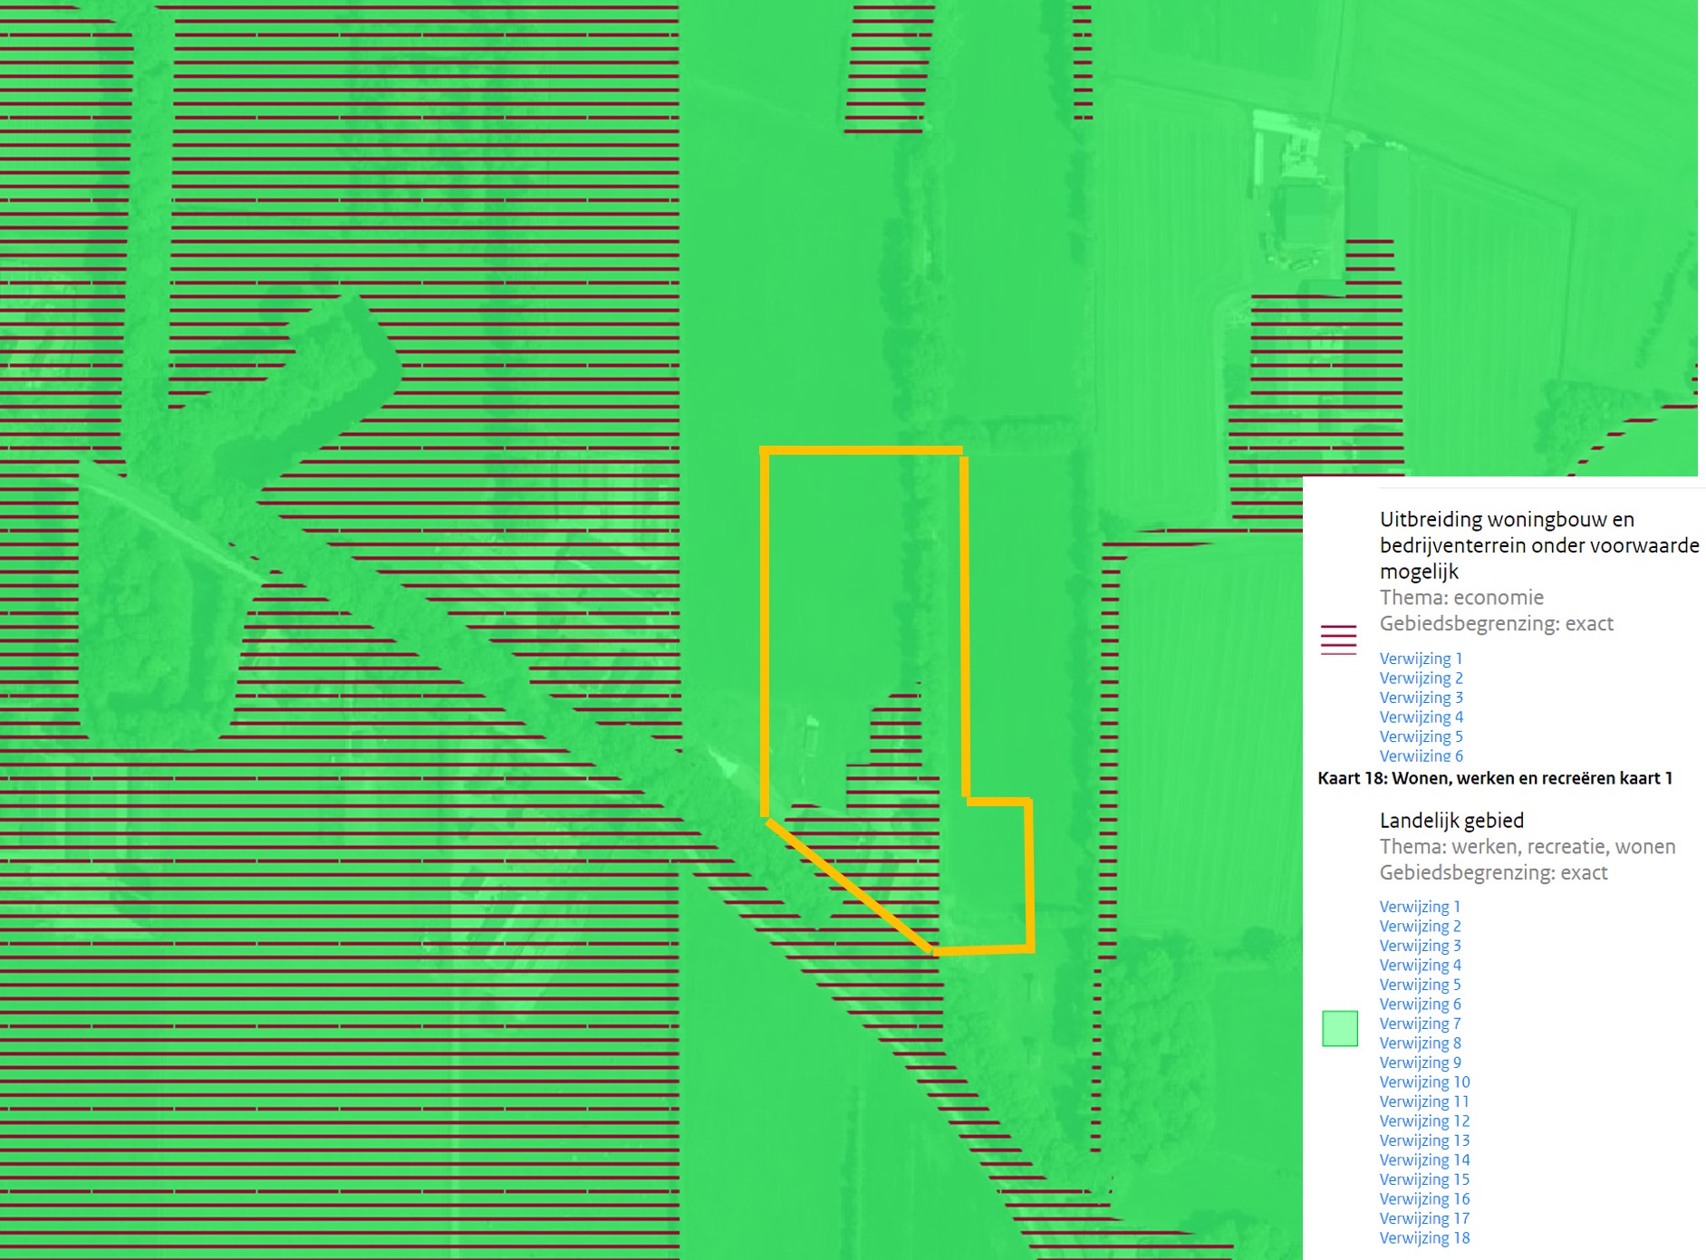Click Verwijzing 3 under Landelijk gebied

pos(1420,946)
